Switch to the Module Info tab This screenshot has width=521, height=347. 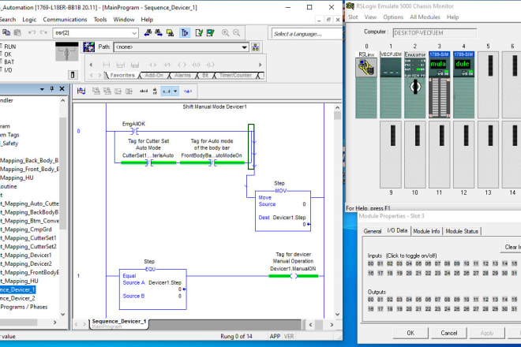coord(426,231)
